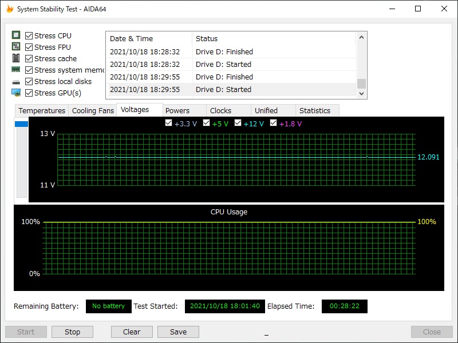This screenshot has width=458, height=343.
Task: Click the Date & Time column header
Action: (x=149, y=38)
